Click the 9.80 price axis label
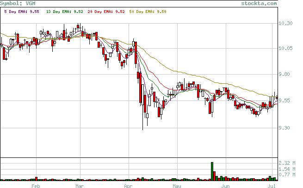 click(x=284, y=74)
